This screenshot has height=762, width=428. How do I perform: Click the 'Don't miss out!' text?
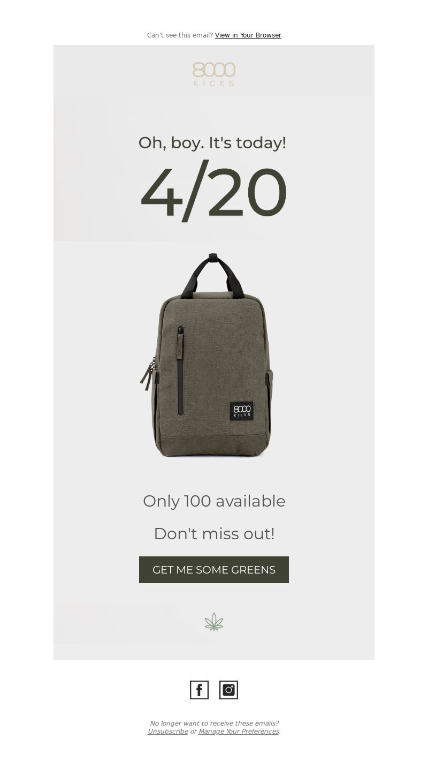[x=214, y=534]
